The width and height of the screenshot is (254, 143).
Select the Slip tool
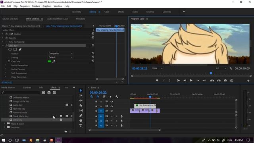click(x=81, y=110)
